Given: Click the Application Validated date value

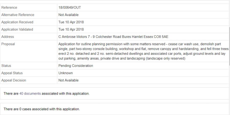Looking at the screenshot, I should (x=71, y=29).
